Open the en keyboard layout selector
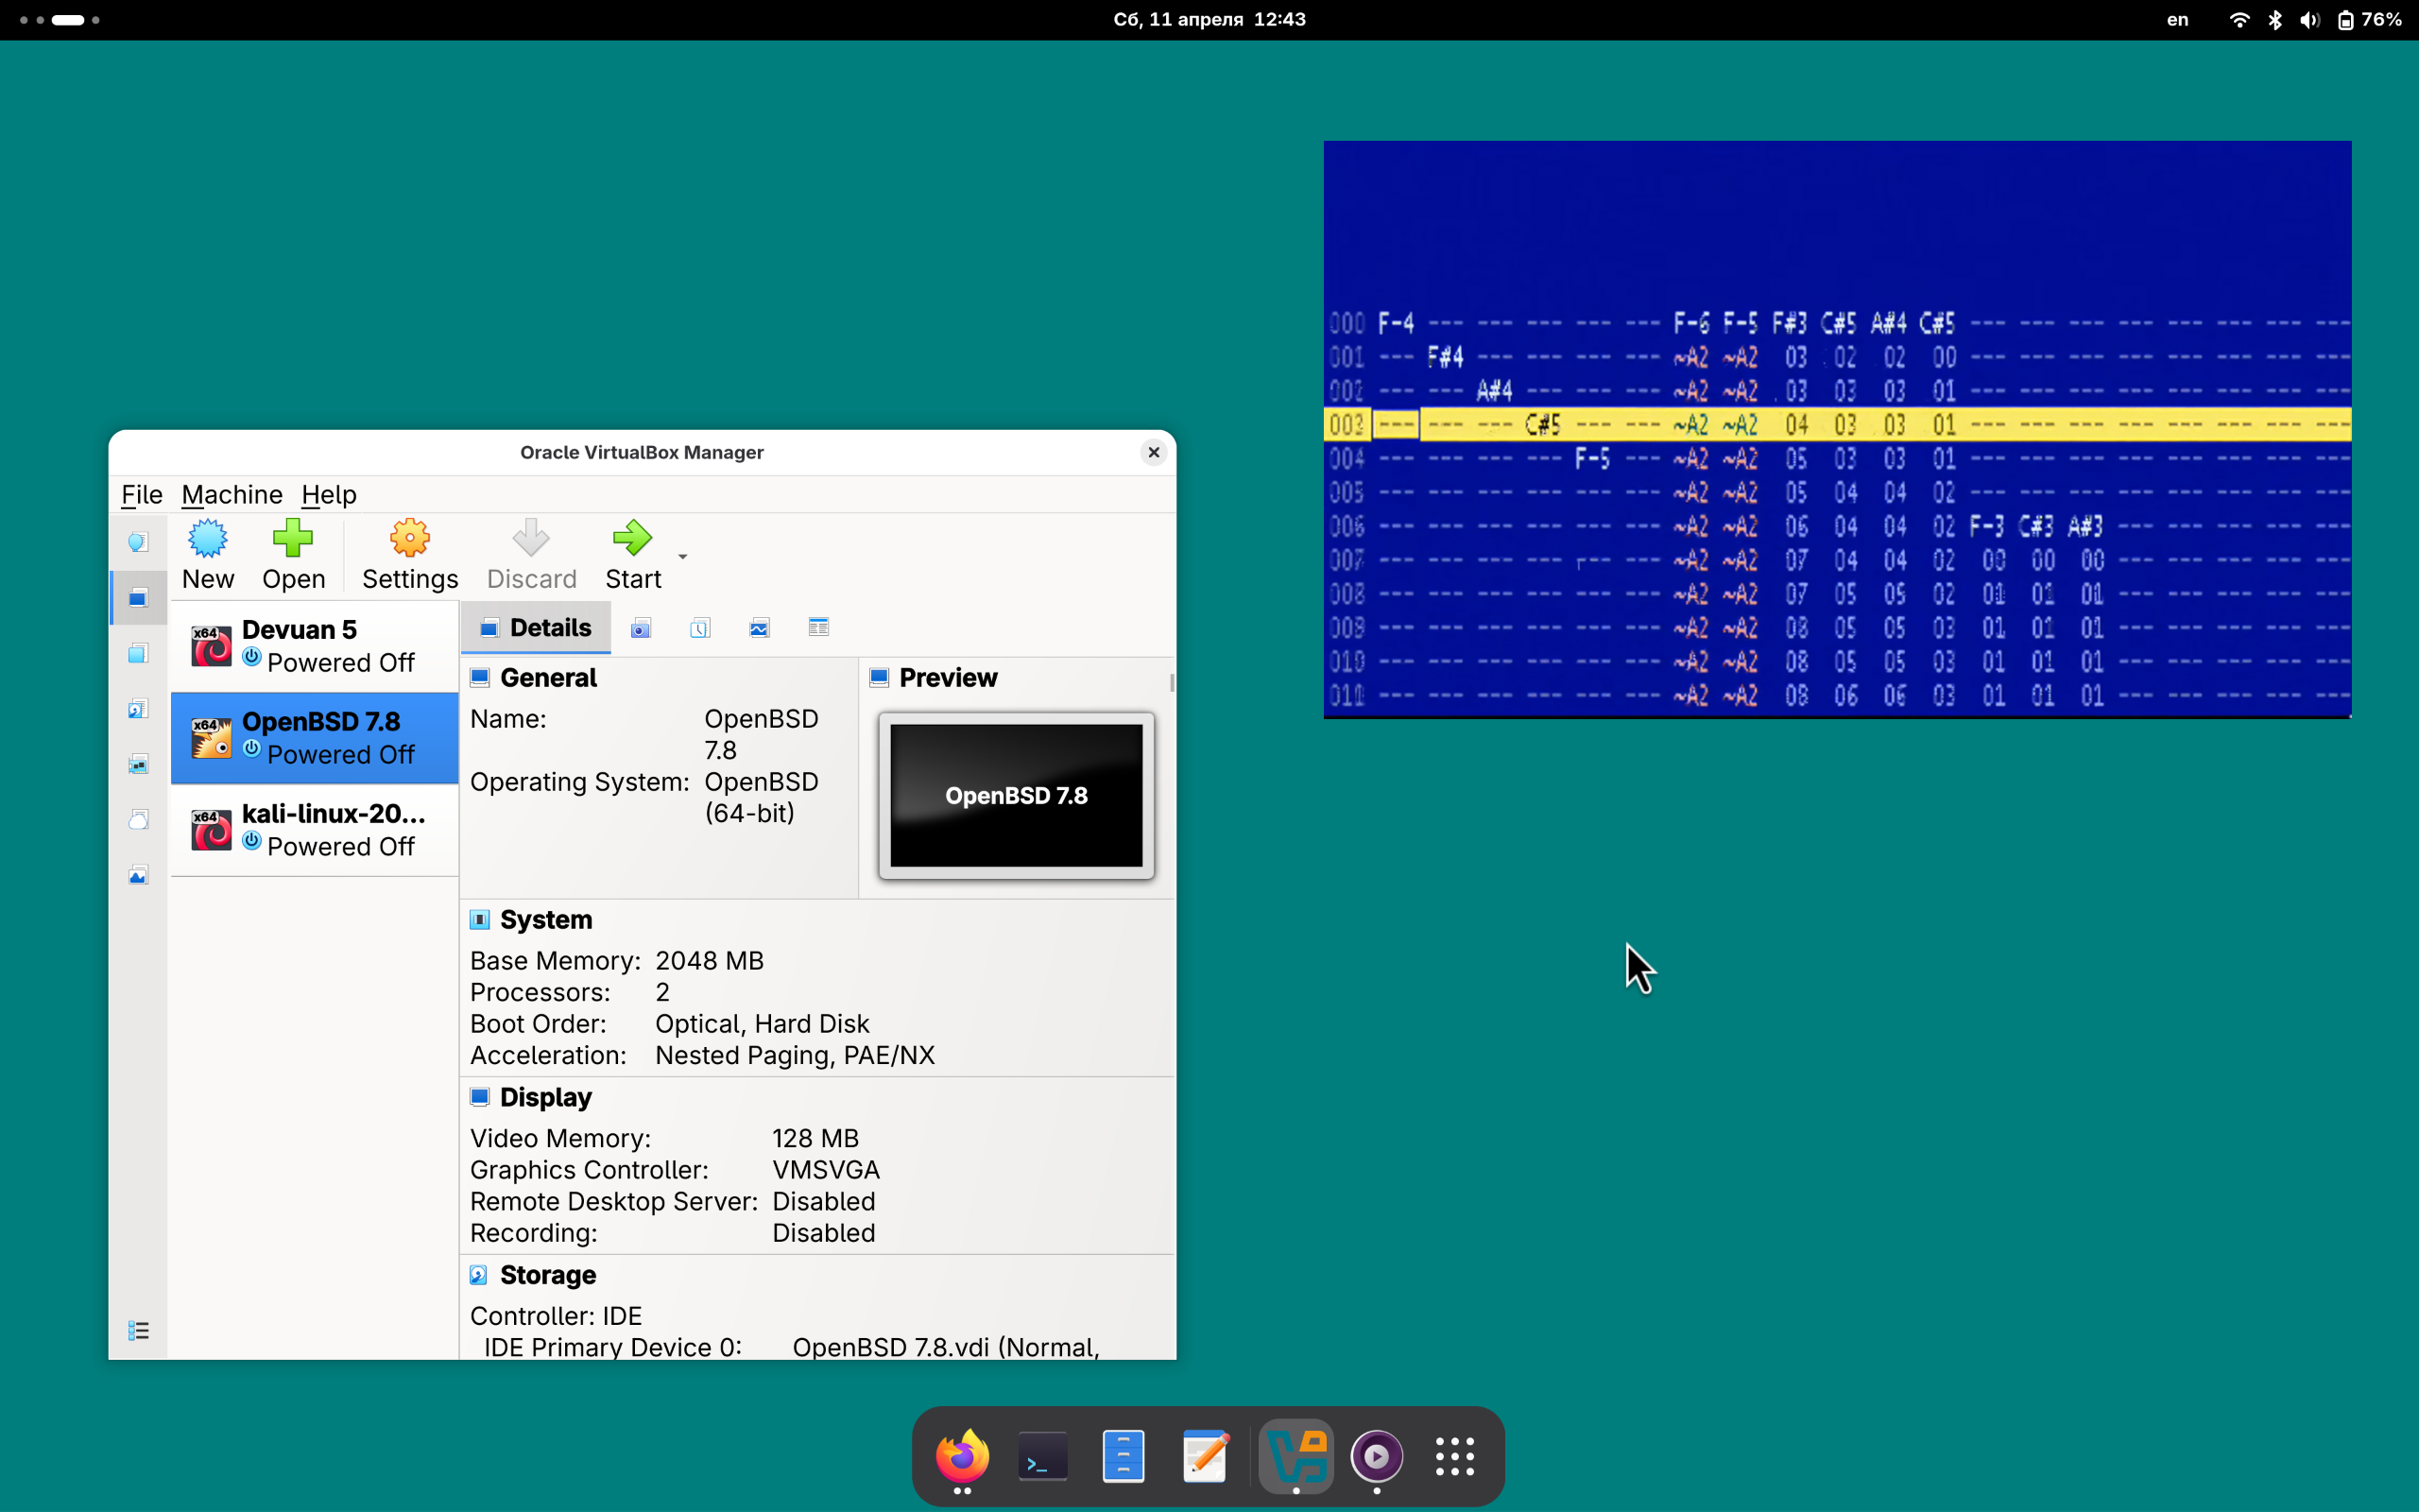Screen dimensions: 2419x1512 click(2177, 20)
